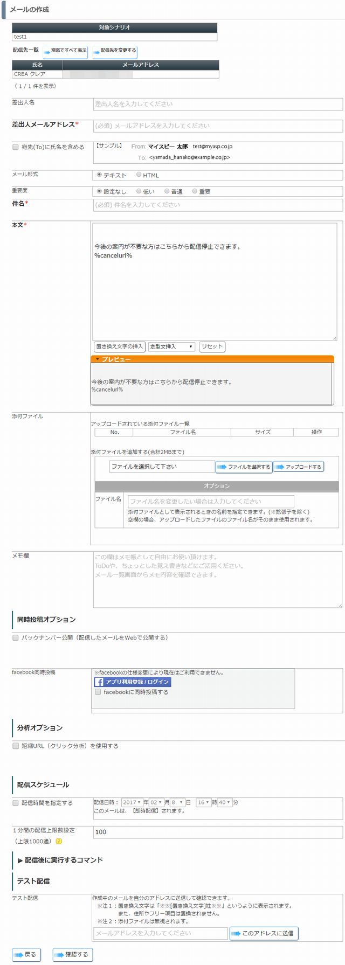Open the delivery year dropdown 2017
345x965 pixels.
[x=132, y=802]
